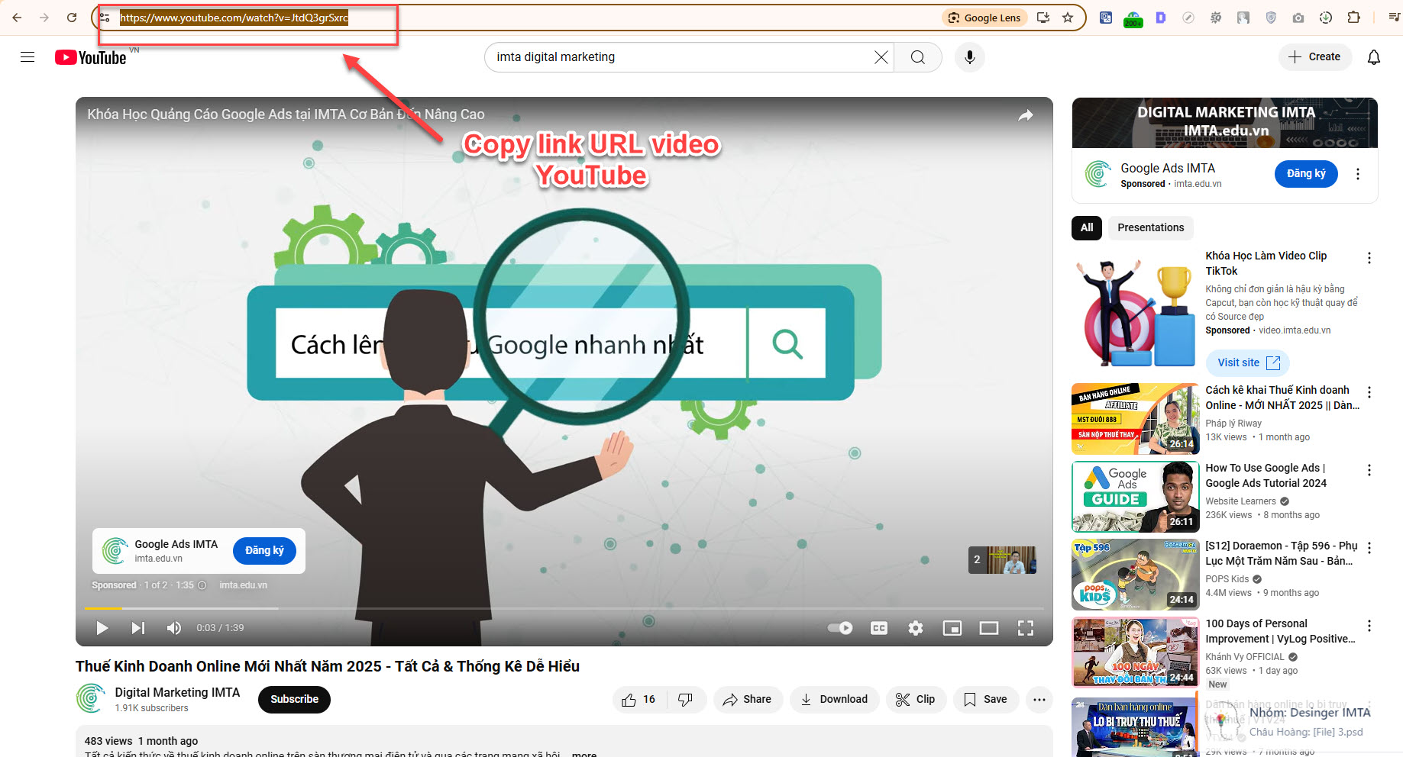This screenshot has height=757, width=1403.
Task: Select the All filter chip
Action: click(x=1087, y=227)
